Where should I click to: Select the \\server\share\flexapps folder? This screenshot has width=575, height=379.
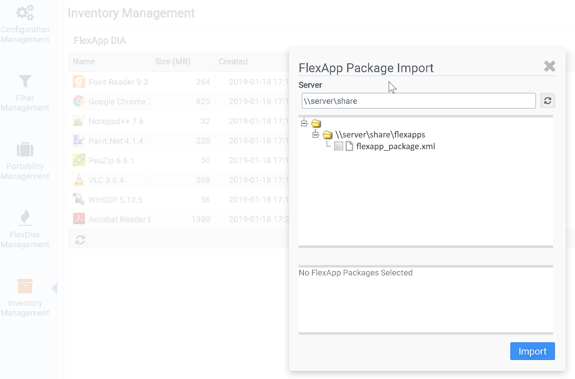[380, 135]
